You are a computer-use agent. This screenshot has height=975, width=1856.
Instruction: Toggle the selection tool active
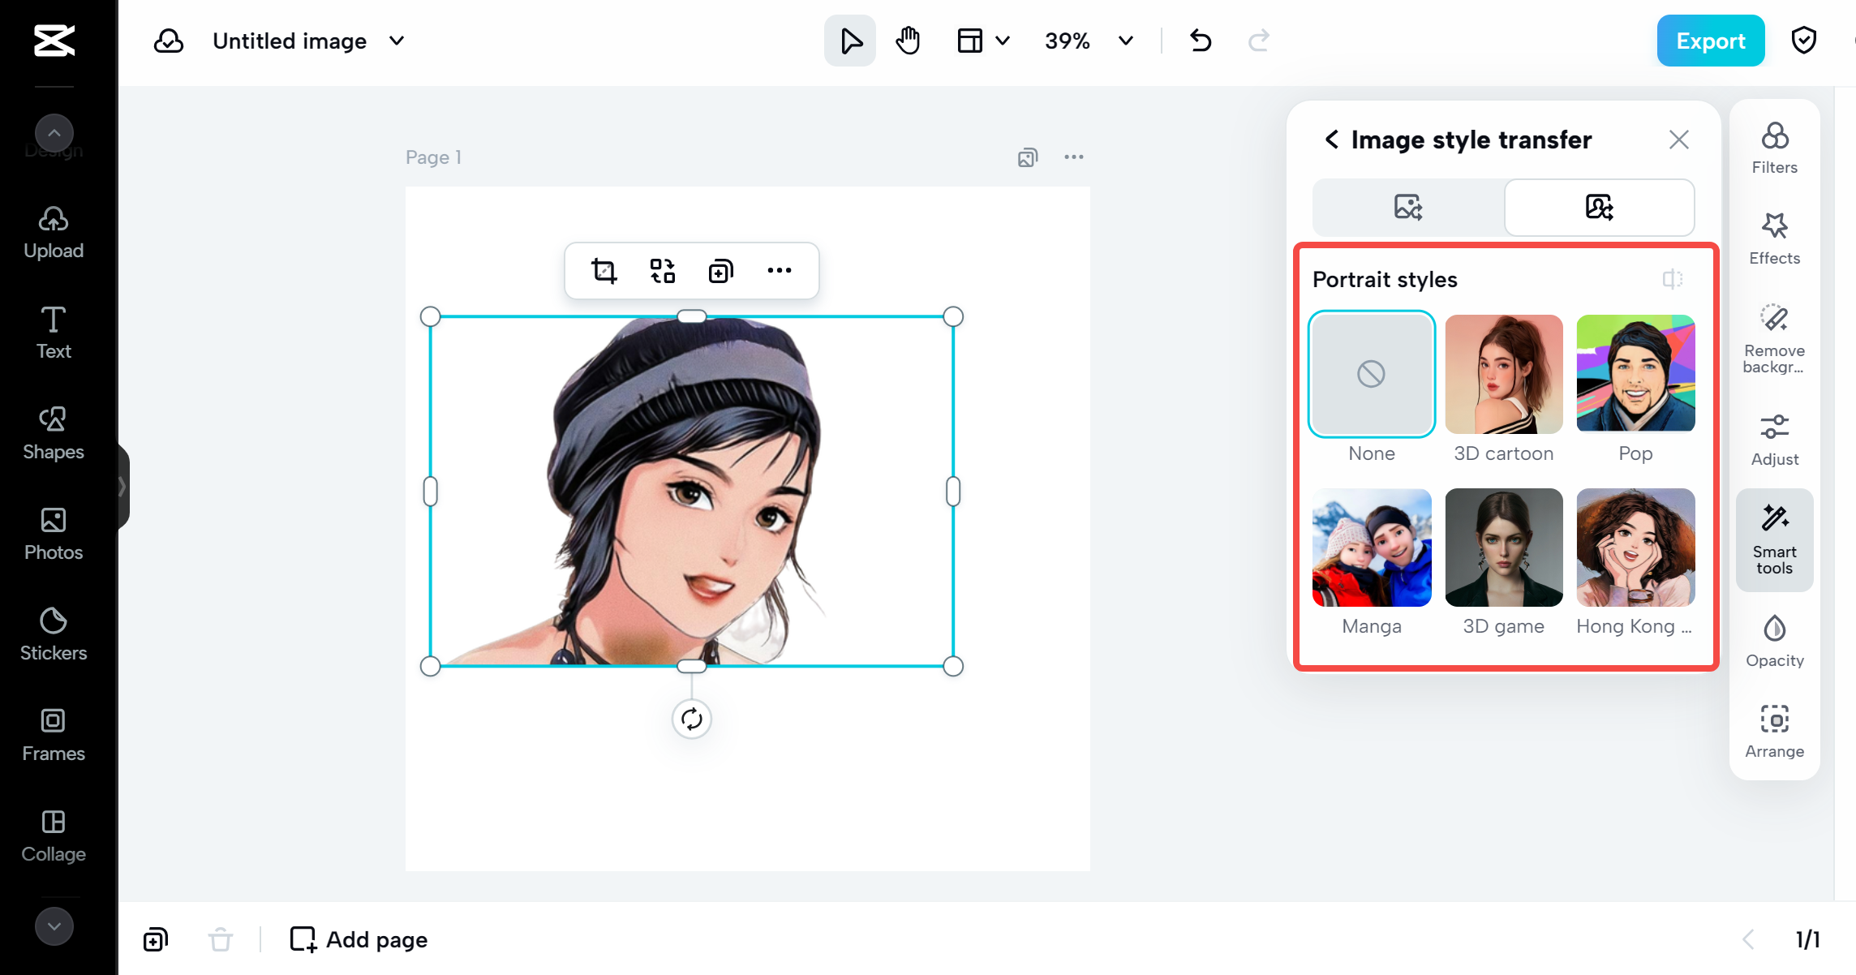click(851, 41)
